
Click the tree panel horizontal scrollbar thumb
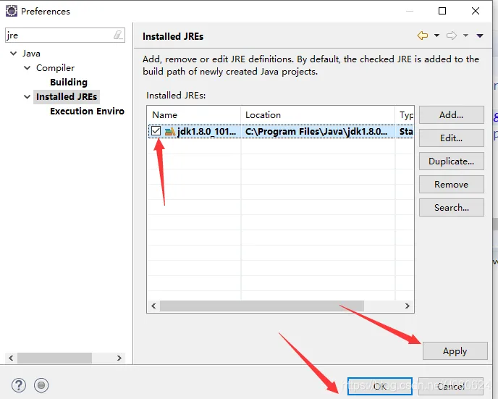click(54, 358)
